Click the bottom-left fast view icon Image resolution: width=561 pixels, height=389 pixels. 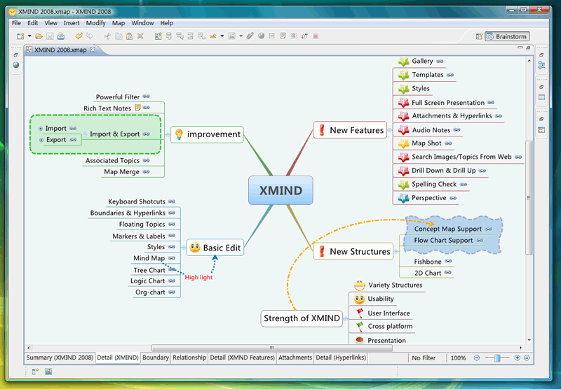click(x=35, y=372)
